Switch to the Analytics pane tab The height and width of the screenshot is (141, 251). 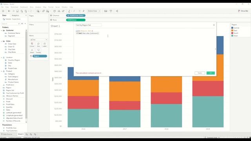pos(15,15)
